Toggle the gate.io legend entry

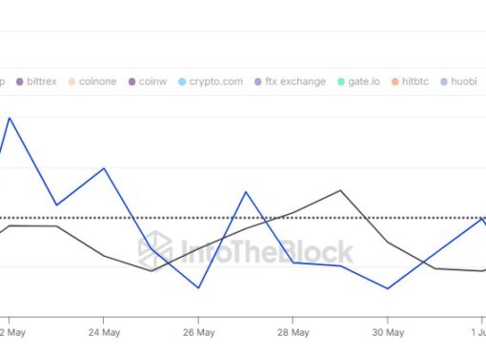click(x=358, y=82)
